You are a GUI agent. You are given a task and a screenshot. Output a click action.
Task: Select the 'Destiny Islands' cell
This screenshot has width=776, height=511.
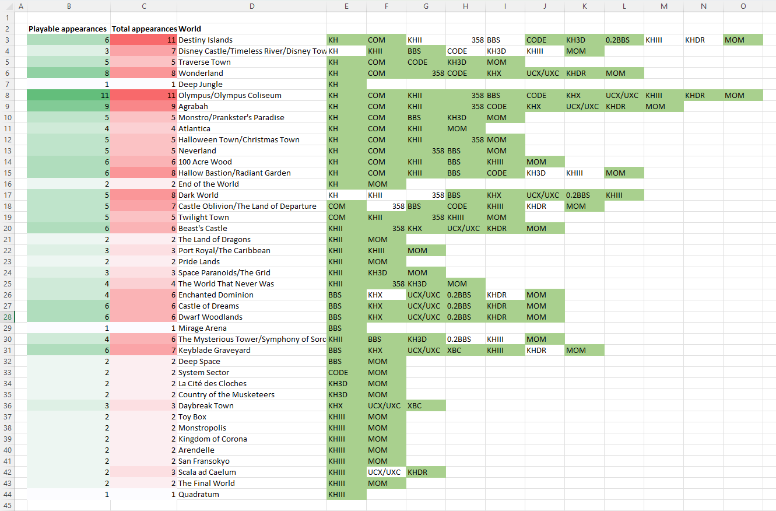coord(252,40)
